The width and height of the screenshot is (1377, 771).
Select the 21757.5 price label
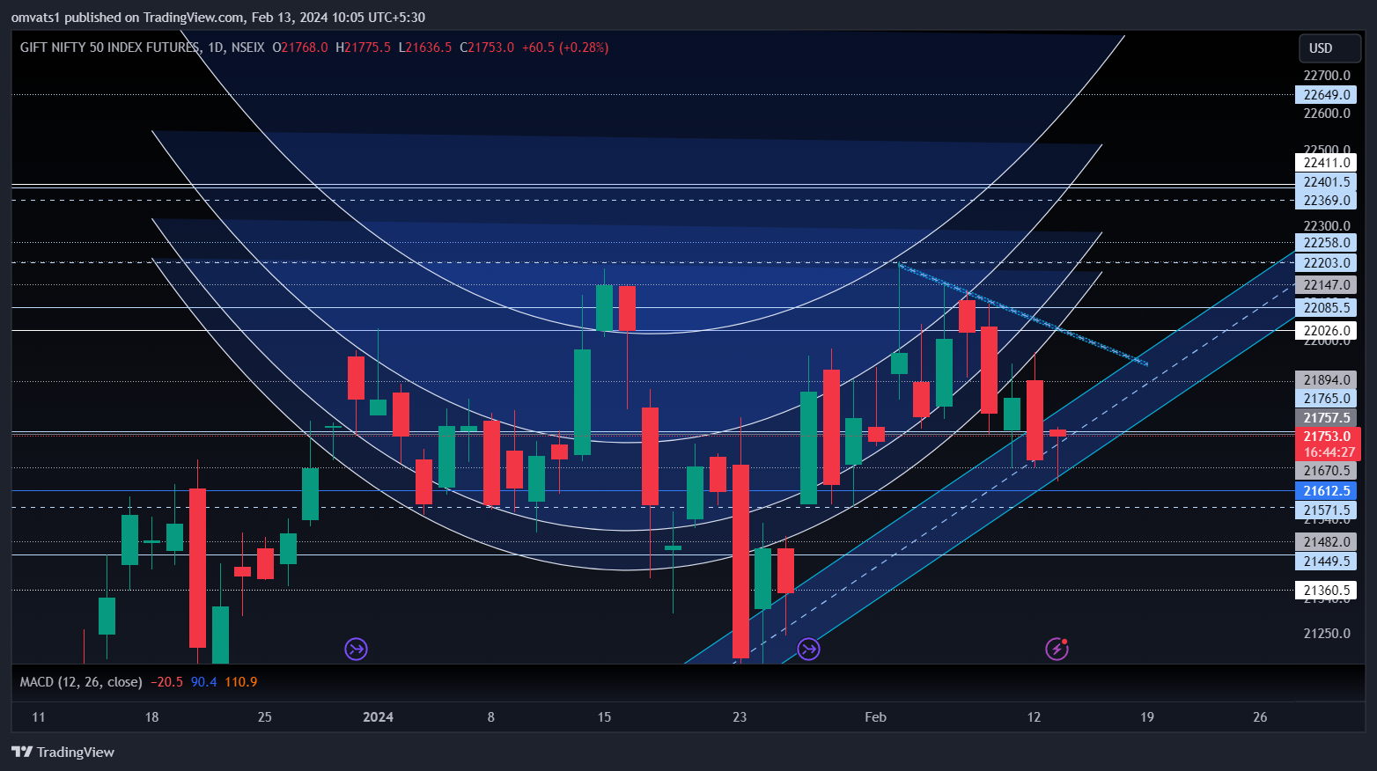[1326, 418]
